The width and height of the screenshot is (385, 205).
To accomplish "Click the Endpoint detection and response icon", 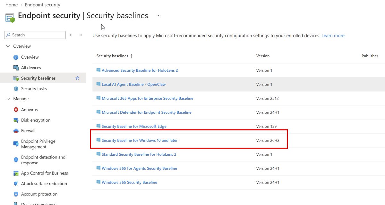I will (x=16, y=160).
